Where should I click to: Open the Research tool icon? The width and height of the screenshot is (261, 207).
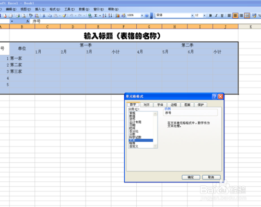click(37, 16)
